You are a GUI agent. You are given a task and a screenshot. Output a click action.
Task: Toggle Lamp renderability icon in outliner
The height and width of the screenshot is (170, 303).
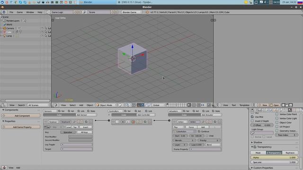click(49, 36)
